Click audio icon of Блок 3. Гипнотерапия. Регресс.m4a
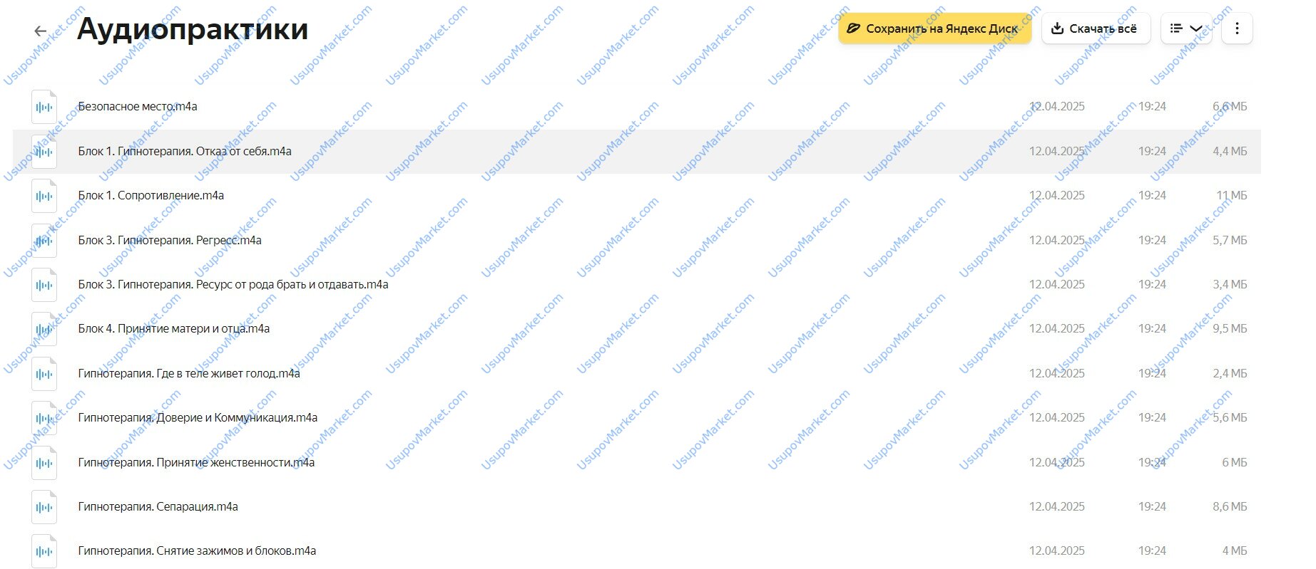 pos(44,241)
